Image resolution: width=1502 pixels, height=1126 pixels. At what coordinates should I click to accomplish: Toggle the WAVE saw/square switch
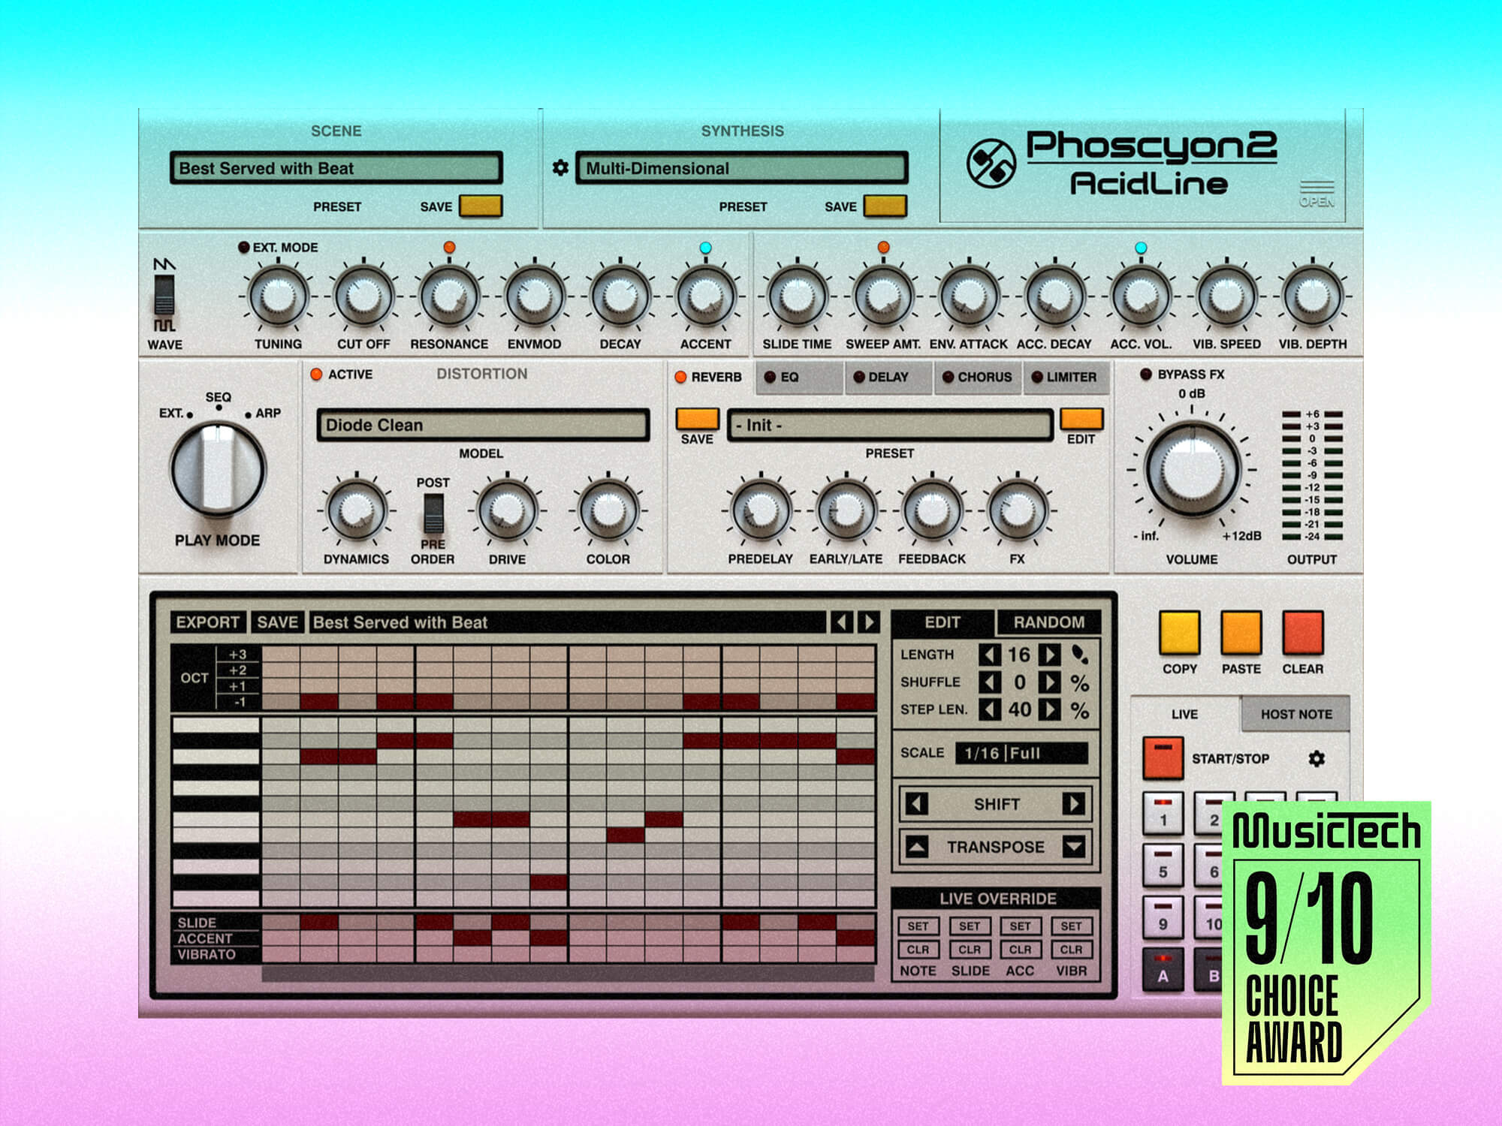[x=164, y=295]
